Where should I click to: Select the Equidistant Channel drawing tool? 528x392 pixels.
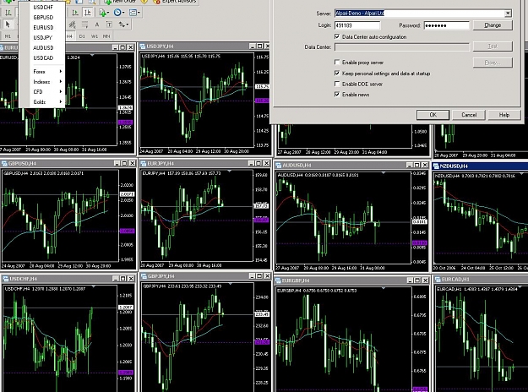coord(72,24)
